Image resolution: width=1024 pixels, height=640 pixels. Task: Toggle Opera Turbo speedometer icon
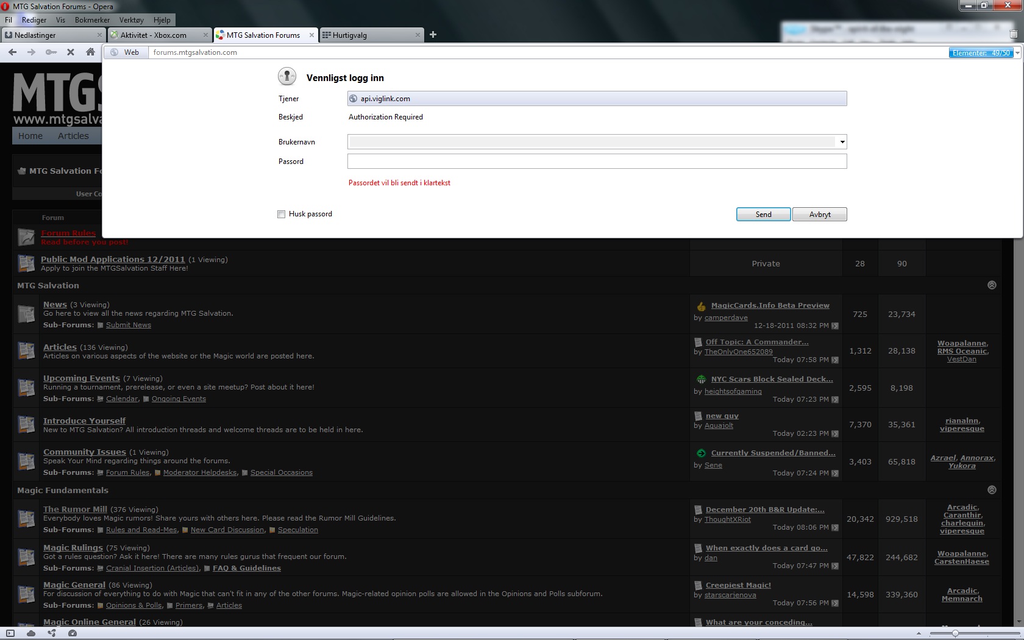click(73, 633)
